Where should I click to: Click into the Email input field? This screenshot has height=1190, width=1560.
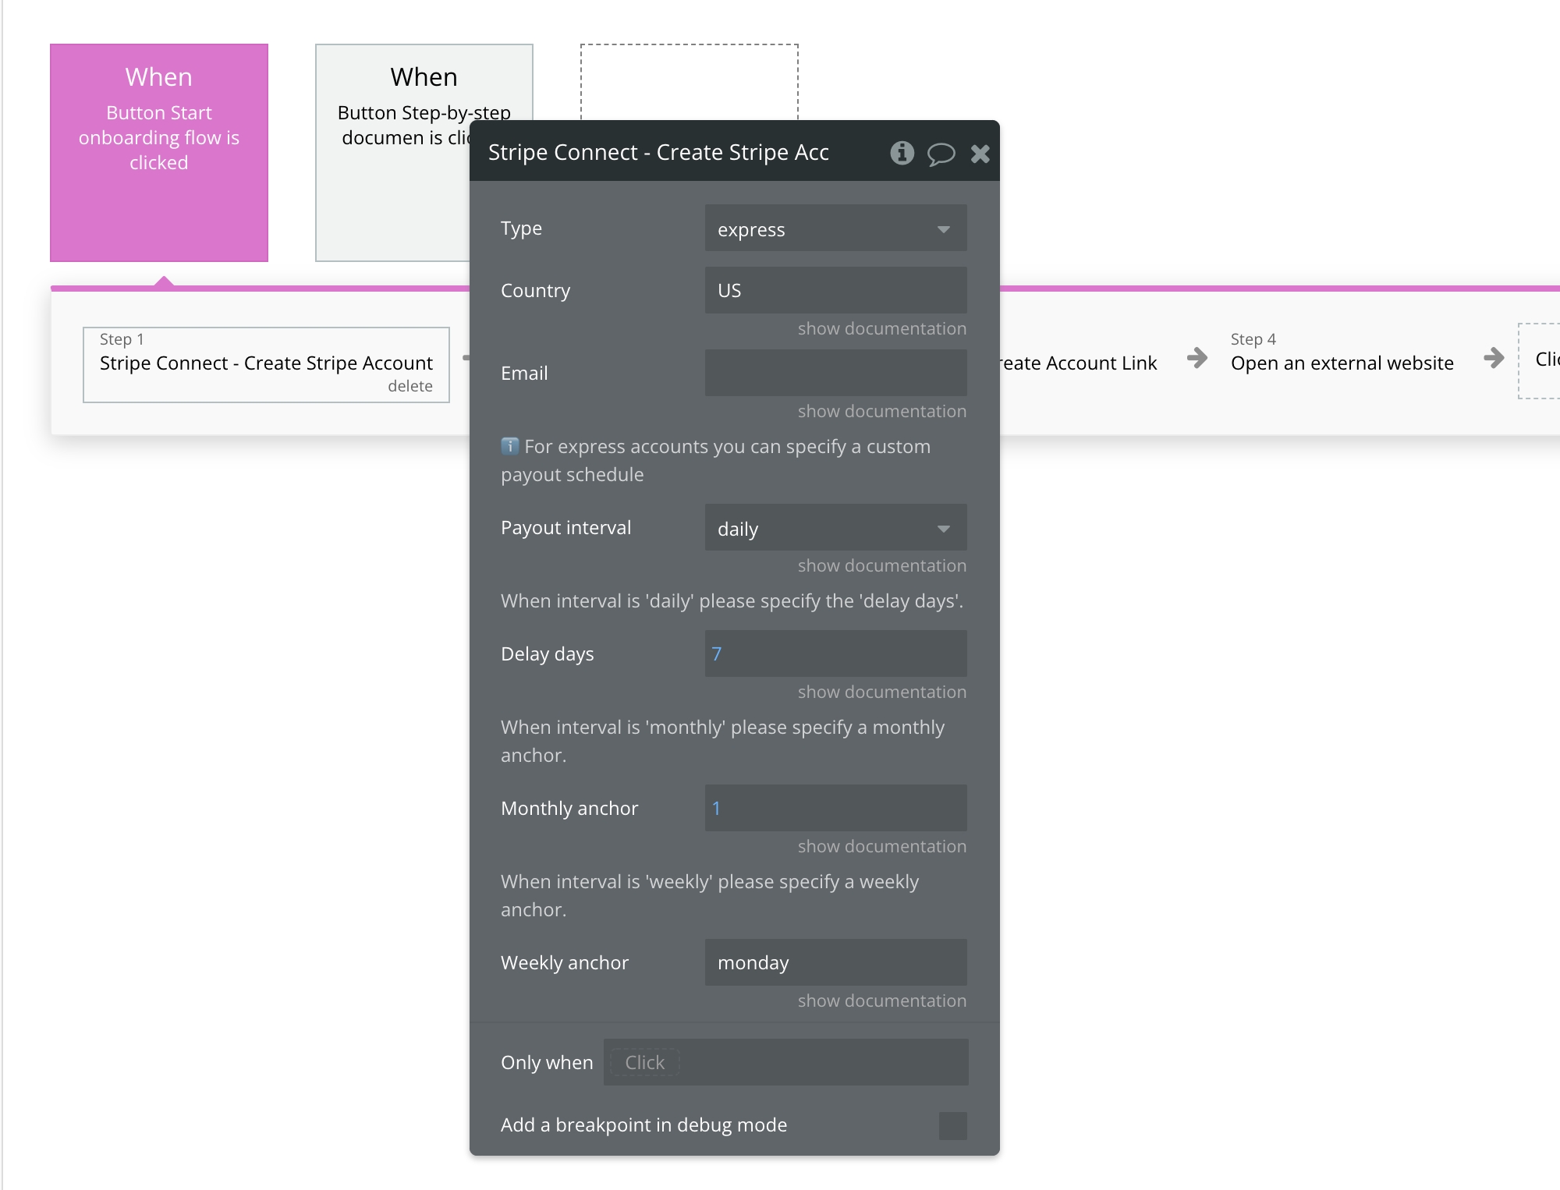point(835,373)
